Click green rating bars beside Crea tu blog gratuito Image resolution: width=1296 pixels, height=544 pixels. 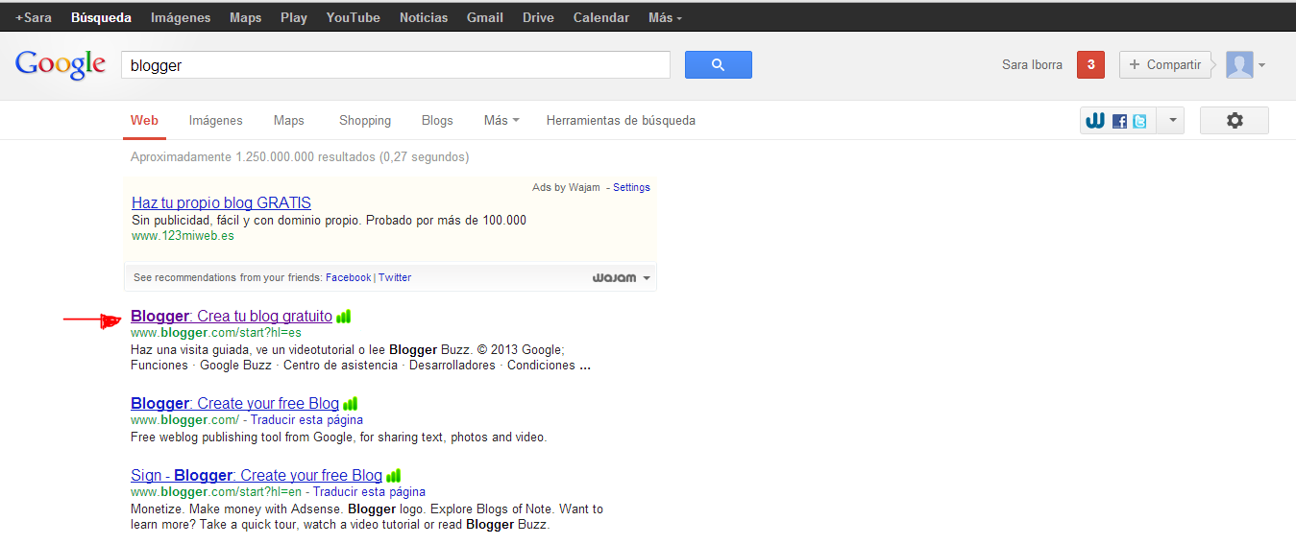pos(343,316)
